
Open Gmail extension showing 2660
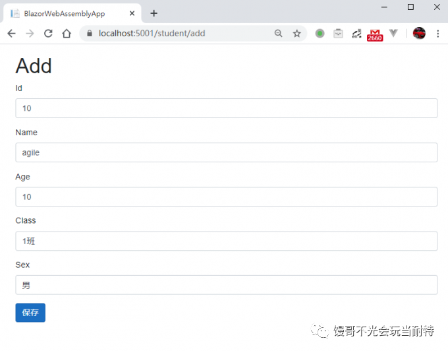(375, 35)
